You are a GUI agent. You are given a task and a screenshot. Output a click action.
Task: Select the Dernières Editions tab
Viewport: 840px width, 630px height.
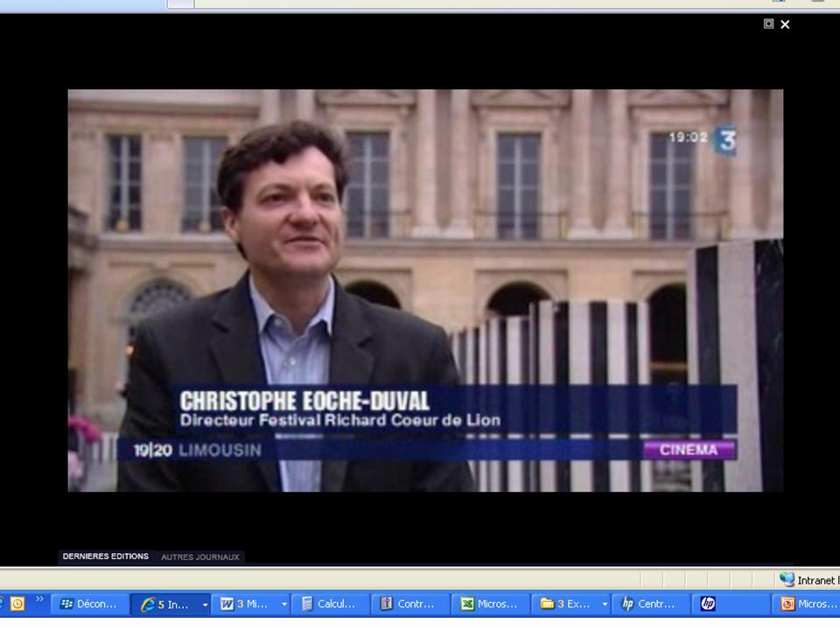[106, 556]
